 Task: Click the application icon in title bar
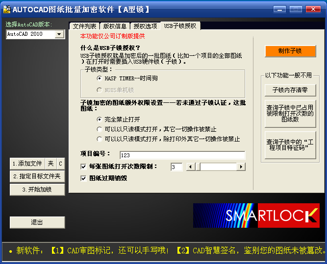7,9
